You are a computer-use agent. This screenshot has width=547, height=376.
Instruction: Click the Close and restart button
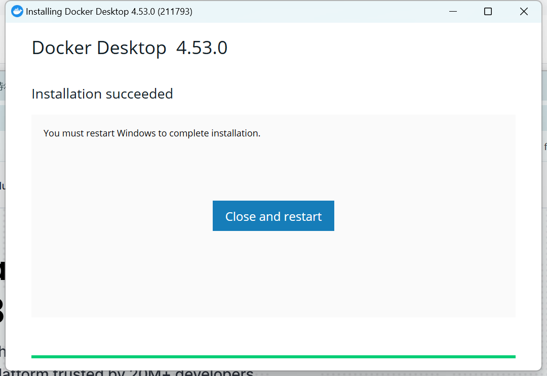pyautogui.click(x=273, y=216)
